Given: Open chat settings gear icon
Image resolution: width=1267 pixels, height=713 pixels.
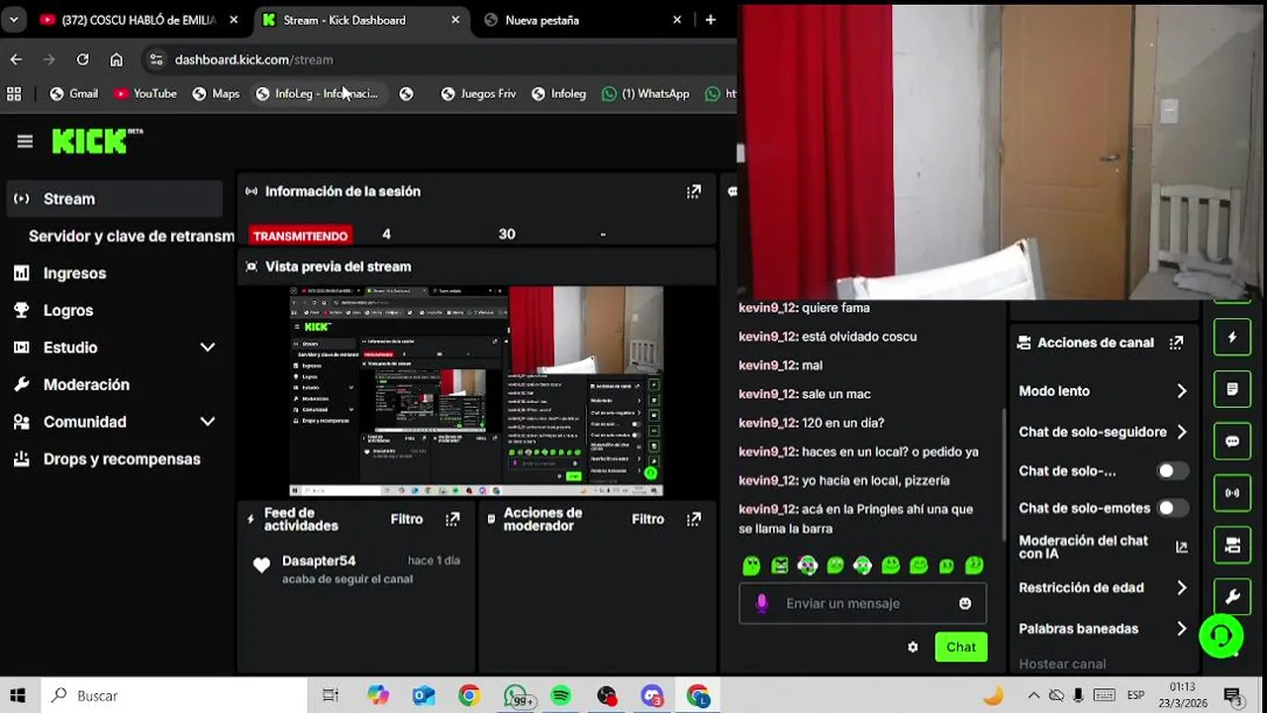Looking at the screenshot, I should tap(913, 647).
